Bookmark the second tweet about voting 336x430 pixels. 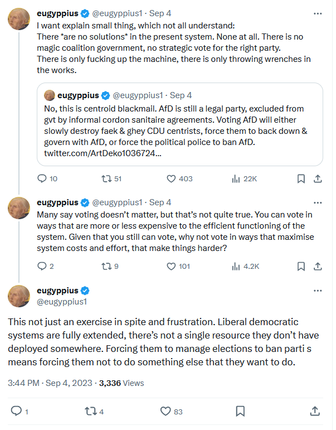(301, 266)
